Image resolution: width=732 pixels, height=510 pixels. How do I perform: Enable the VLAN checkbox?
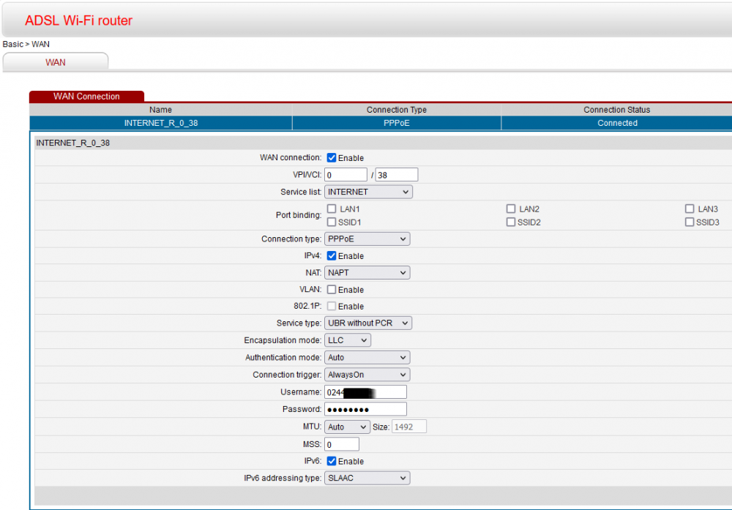[x=332, y=290]
